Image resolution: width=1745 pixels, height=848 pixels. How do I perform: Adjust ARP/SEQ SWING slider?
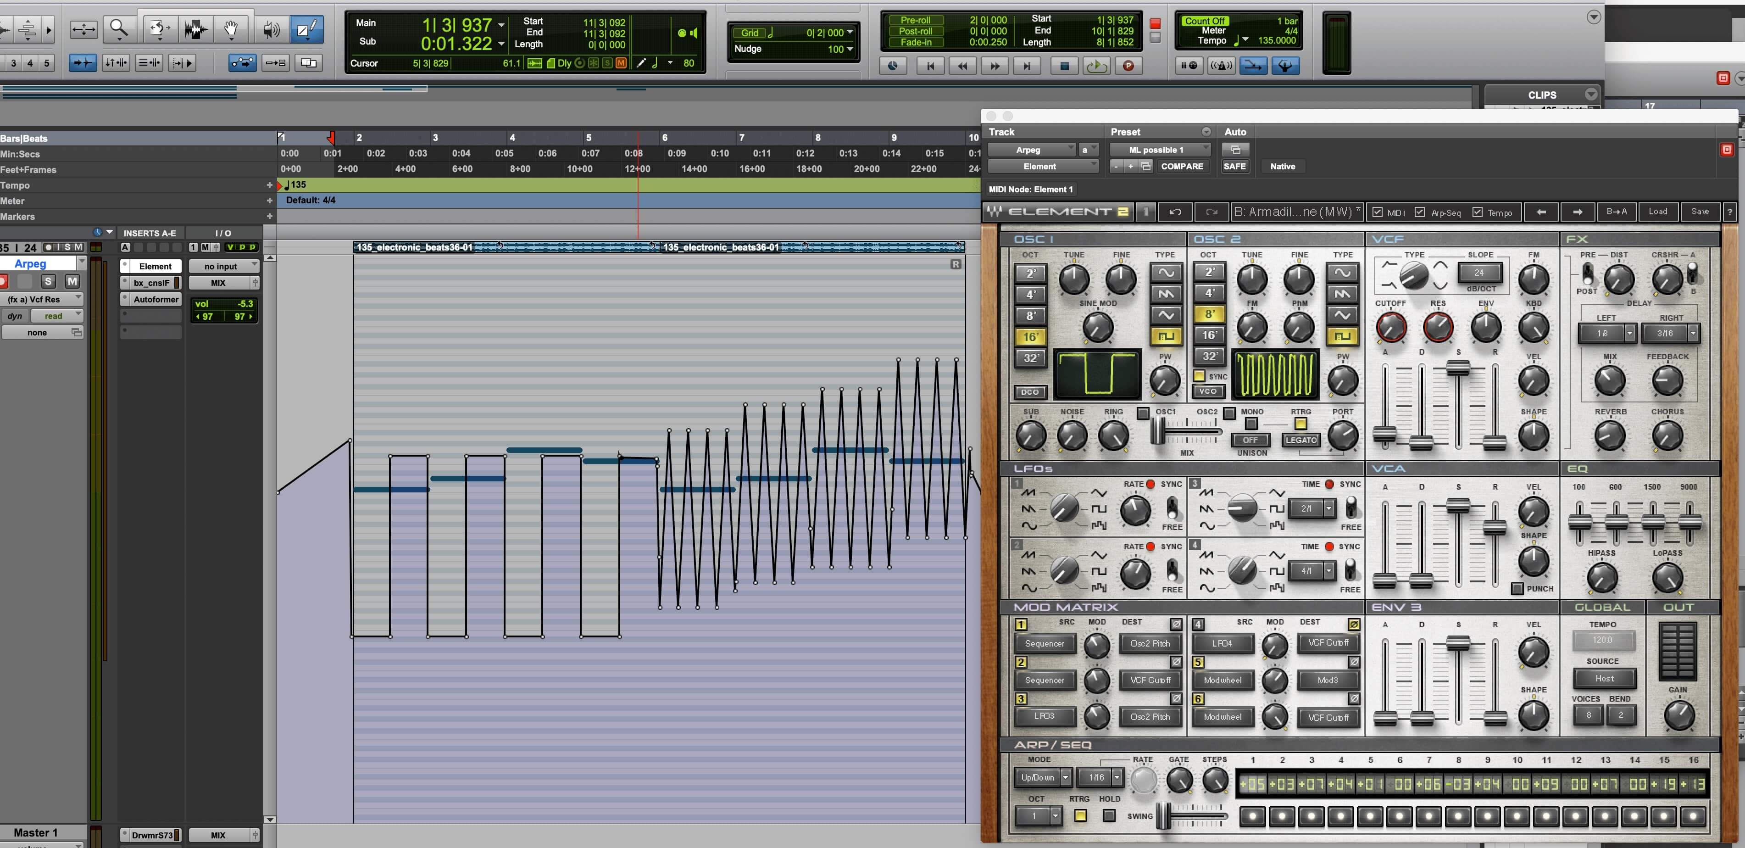click(1163, 815)
